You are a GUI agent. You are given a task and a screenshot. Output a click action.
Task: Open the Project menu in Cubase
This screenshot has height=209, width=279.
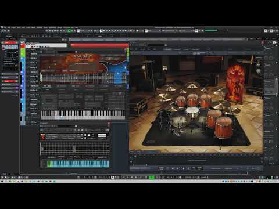coord(13,27)
